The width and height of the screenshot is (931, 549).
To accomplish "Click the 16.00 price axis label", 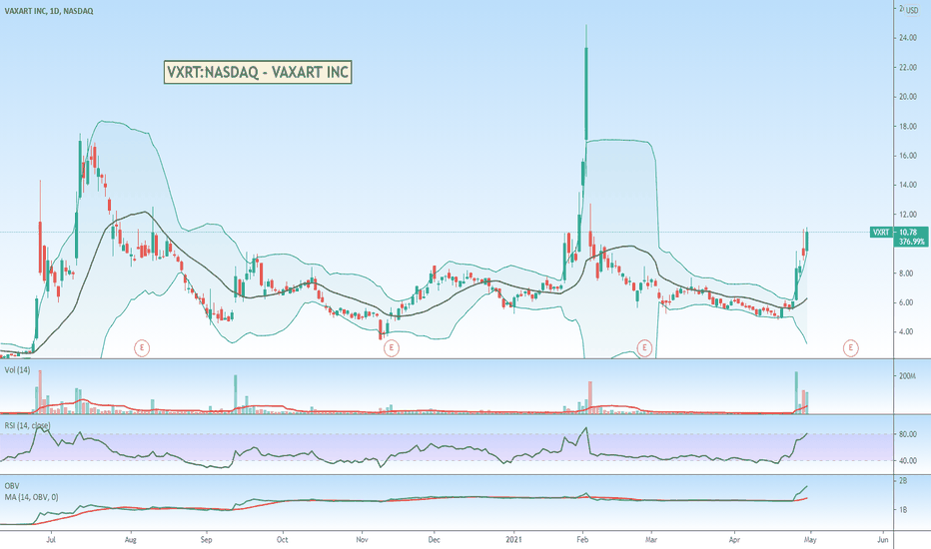I will click(908, 156).
